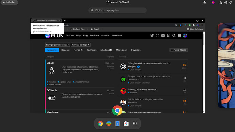The width and height of the screenshot is (235, 132).
Task: Open the Instagram icon in site header
Action: point(157,36)
